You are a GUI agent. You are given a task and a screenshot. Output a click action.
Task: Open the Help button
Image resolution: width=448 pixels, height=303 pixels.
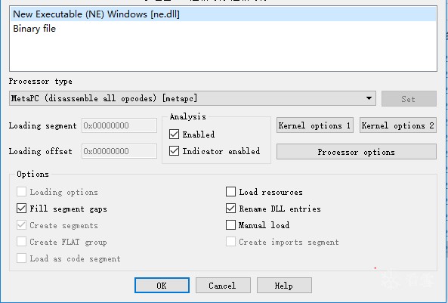284,286
